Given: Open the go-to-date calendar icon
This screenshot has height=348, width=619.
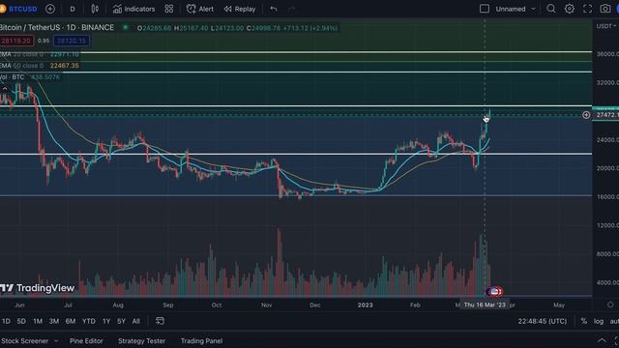Looking at the screenshot, I should tap(160, 321).
